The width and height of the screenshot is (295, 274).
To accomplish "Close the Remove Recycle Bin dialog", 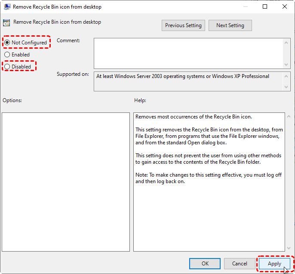I will 285,6.
